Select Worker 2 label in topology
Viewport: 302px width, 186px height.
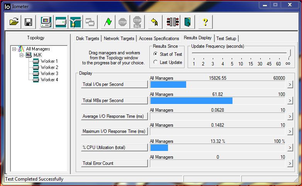click(x=49, y=67)
